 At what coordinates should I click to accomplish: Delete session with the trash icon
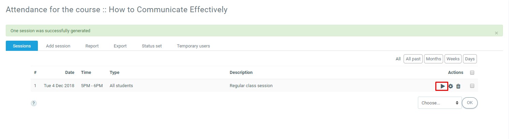[458, 86]
